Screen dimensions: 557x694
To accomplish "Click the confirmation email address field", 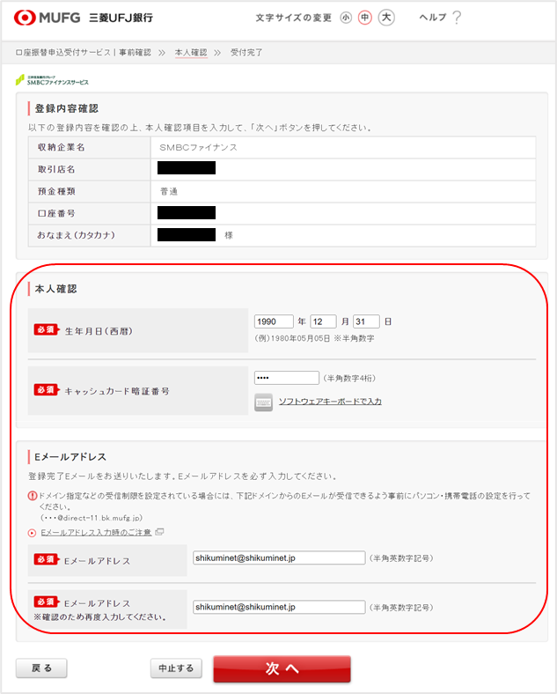I will (279, 607).
